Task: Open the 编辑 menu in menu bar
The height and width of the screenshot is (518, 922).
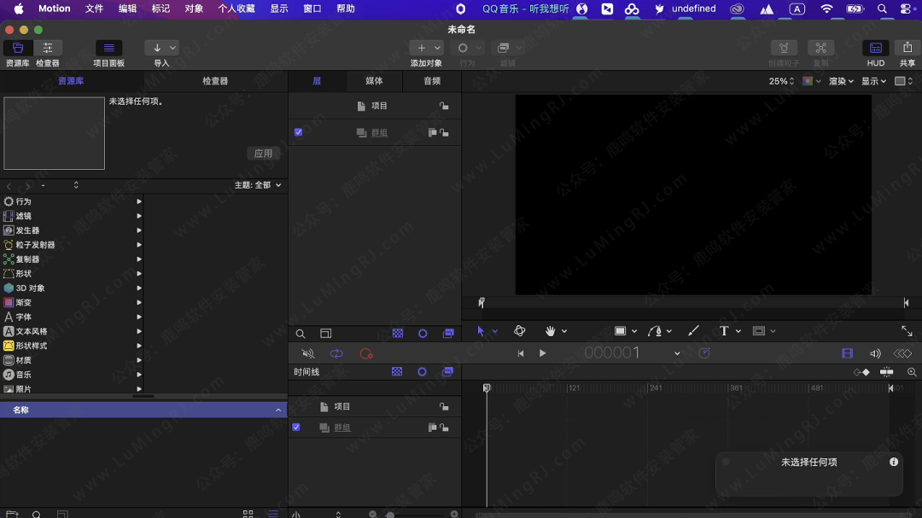Action: [x=127, y=9]
